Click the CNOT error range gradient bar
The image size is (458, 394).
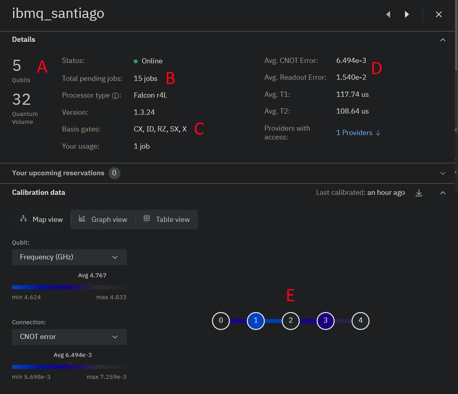(69, 367)
